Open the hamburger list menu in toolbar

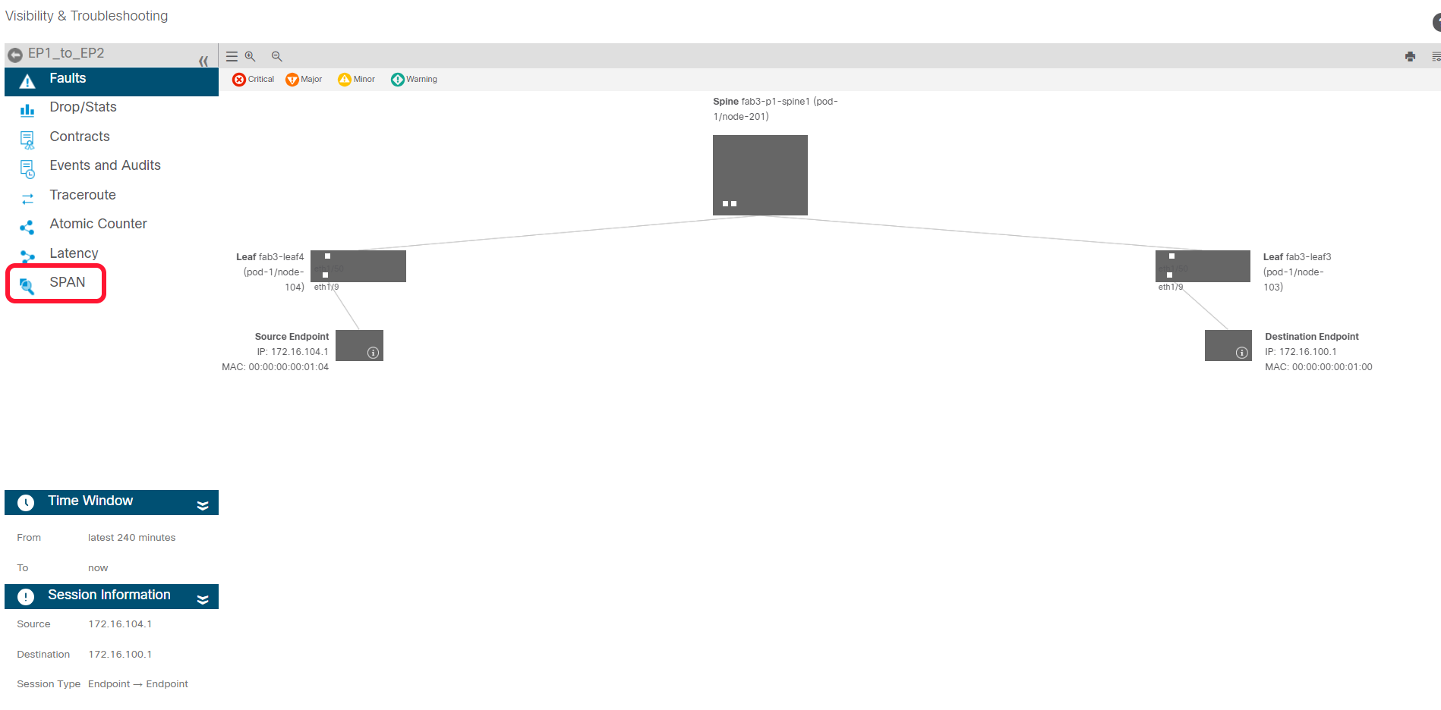tap(232, 57)
